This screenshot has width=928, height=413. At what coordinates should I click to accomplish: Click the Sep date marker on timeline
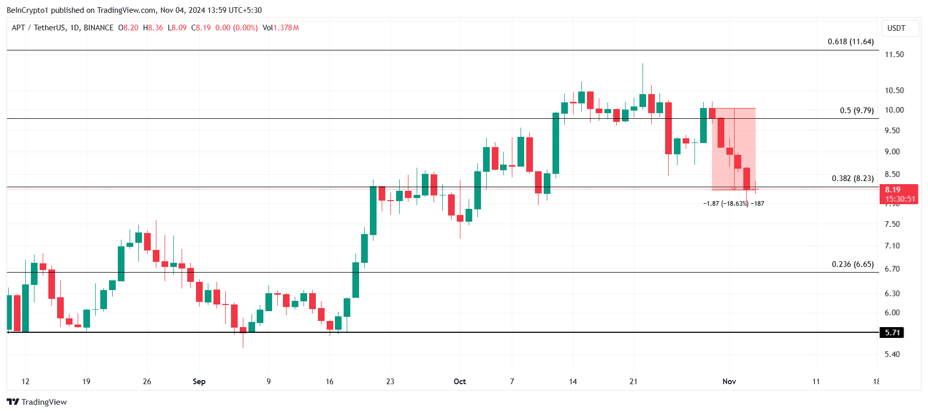pyautogui.click(x=199, y=382)
